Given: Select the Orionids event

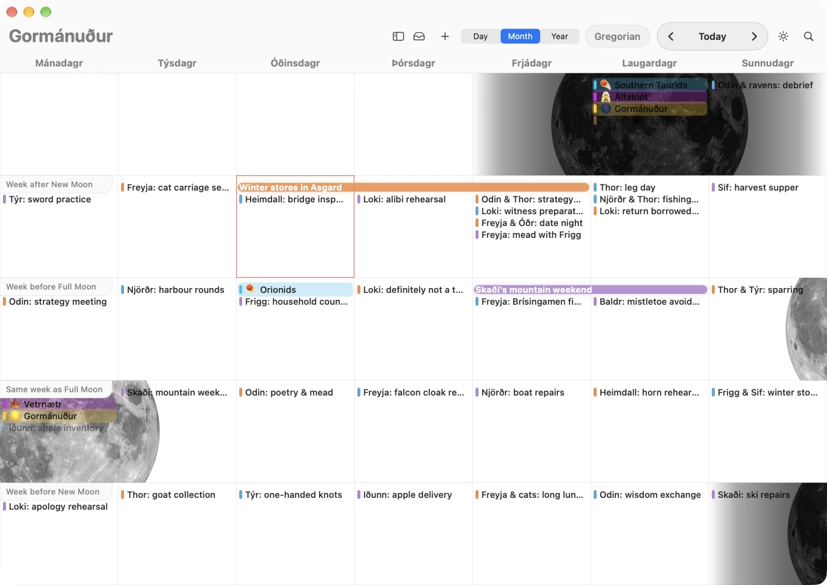Looking at the screenshot, I should coord(295,290).
